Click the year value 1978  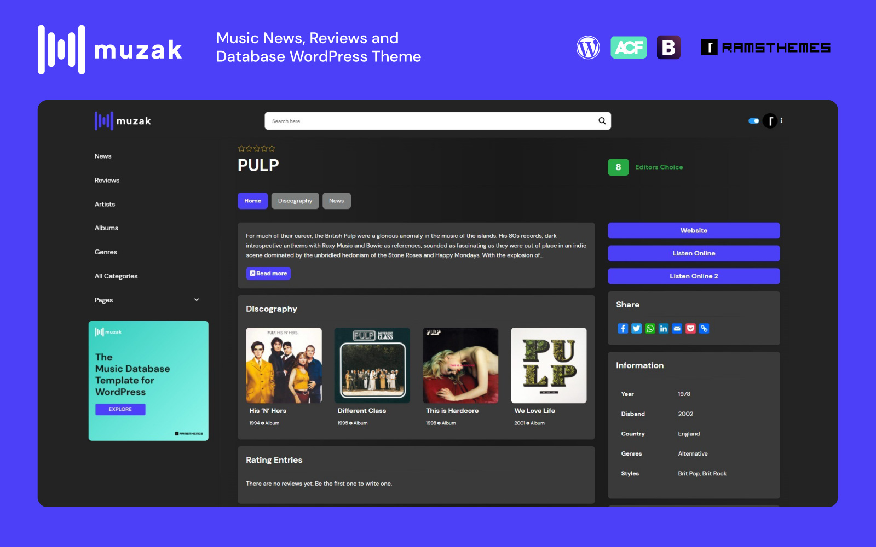coord(684,394)
